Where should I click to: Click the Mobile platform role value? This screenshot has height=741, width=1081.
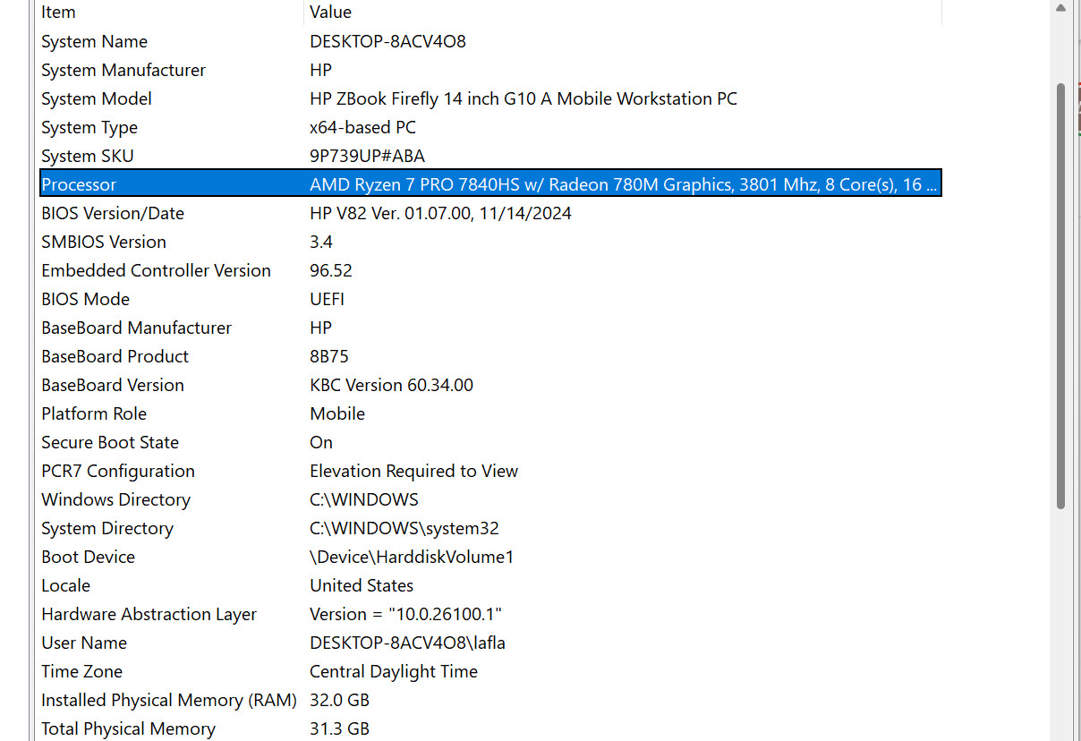337,413
